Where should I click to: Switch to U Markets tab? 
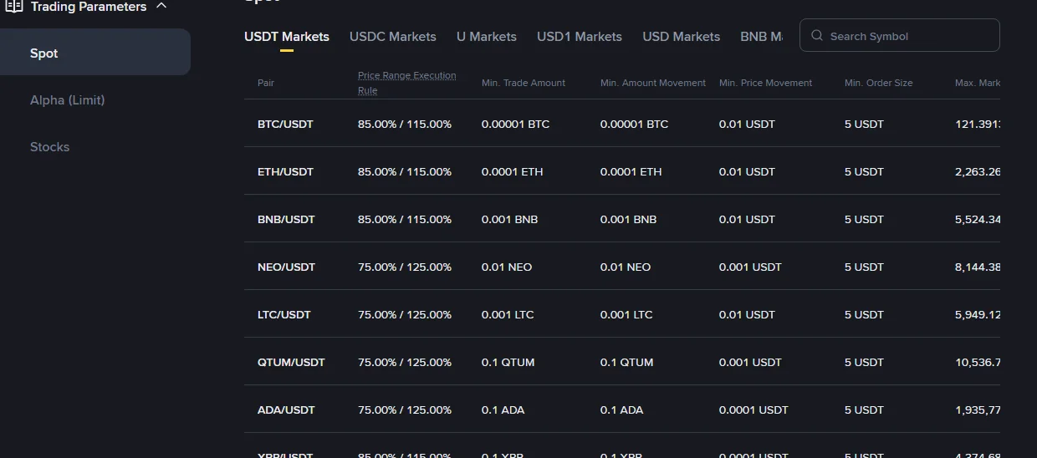487,37
